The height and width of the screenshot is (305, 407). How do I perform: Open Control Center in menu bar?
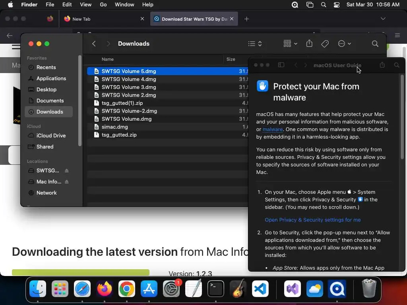pyautogui.click(x=337, y=5)
